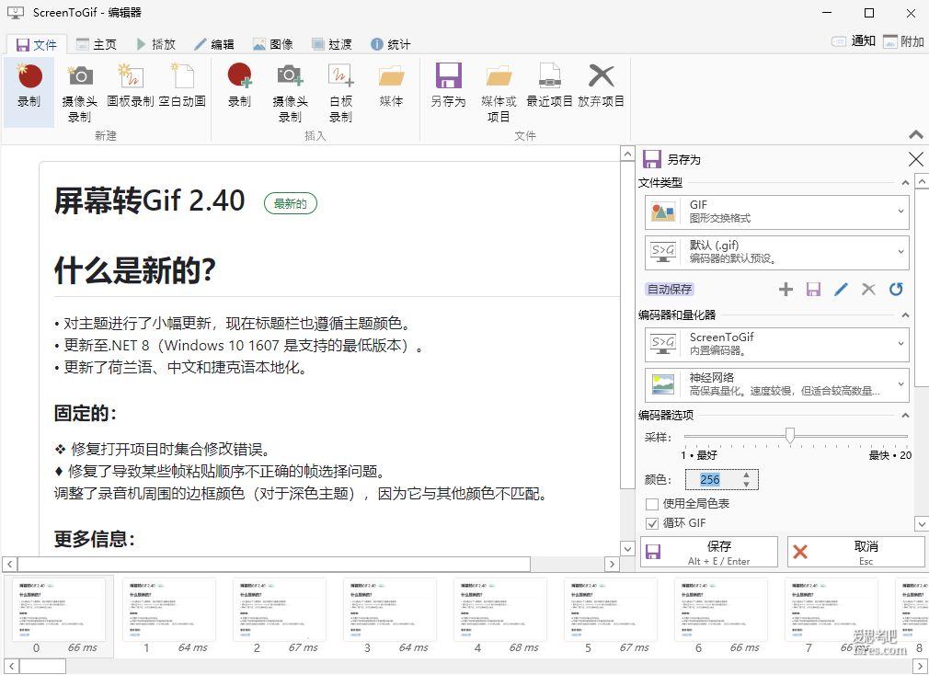929x675 pixels.
Task: Switch to the 图像 tab
Action: (273, 44)
